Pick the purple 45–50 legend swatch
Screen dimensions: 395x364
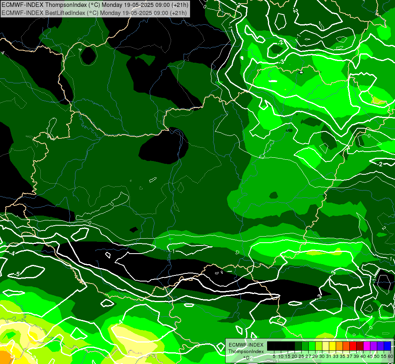point(374,346)
